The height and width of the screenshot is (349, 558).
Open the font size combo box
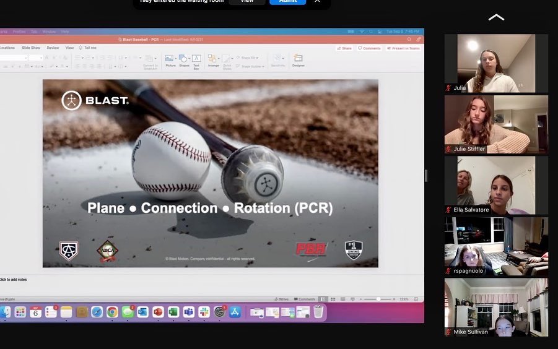pyautogui.click(x=35, y=58)
